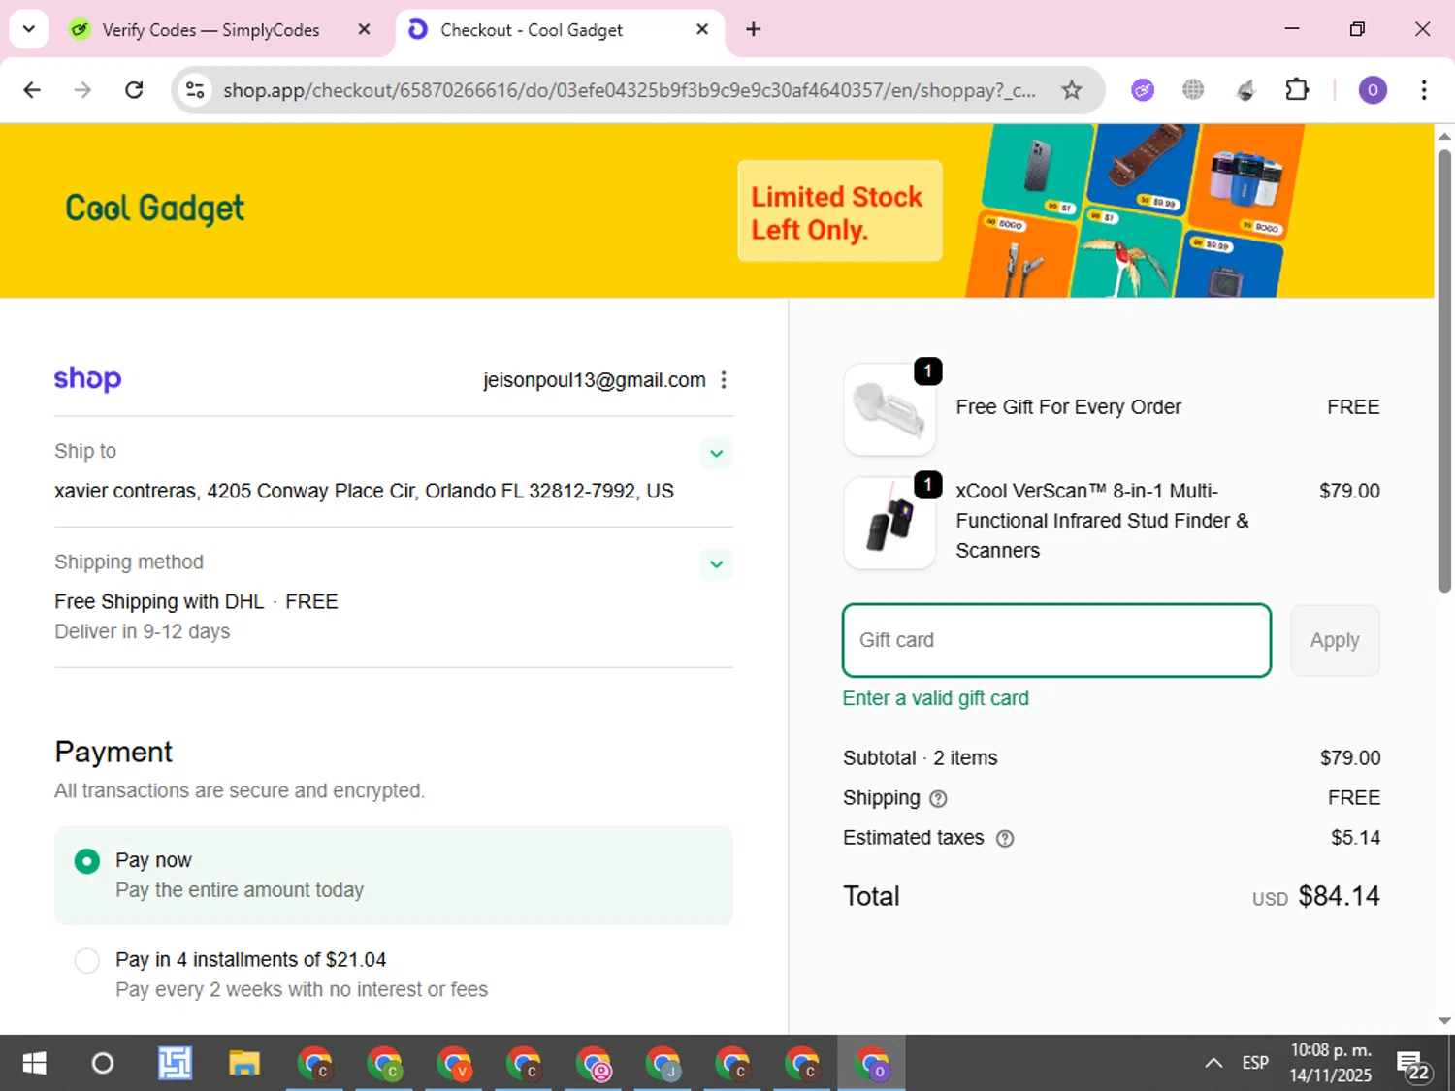Switch to active Chrome profile O window in taskbar

(x=872, y=1064)
